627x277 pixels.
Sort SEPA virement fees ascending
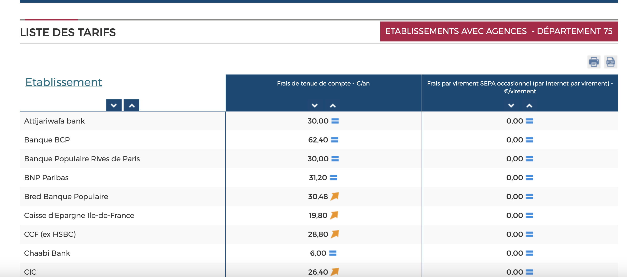(529, 105)
